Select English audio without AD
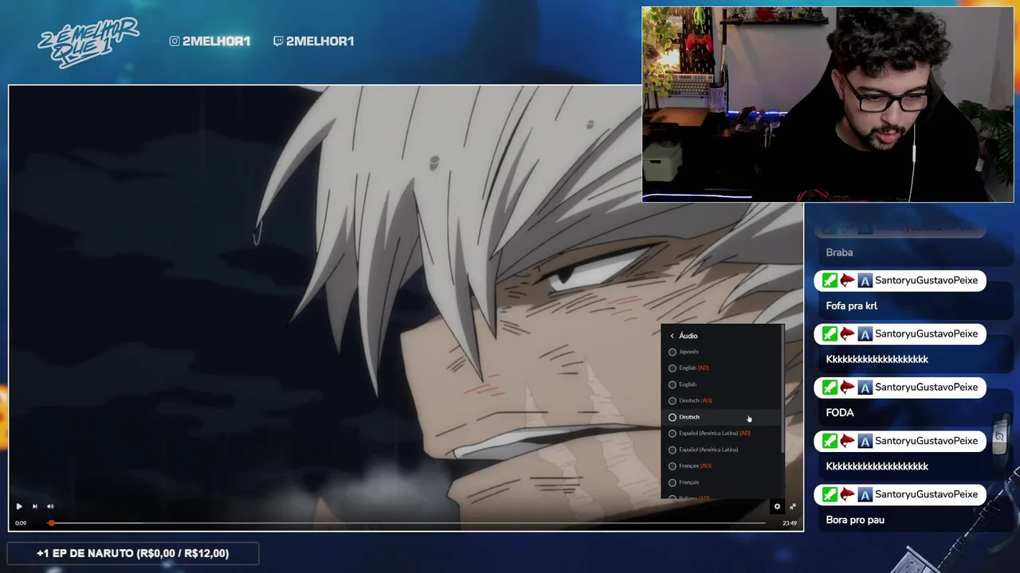This screenshot has width=1020, height=573. (722, 384)
